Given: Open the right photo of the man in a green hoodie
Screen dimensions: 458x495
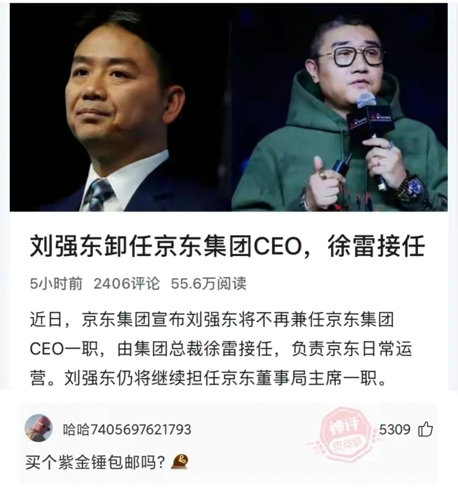Looking at the screenshot, I should click(x=340, y=107).
